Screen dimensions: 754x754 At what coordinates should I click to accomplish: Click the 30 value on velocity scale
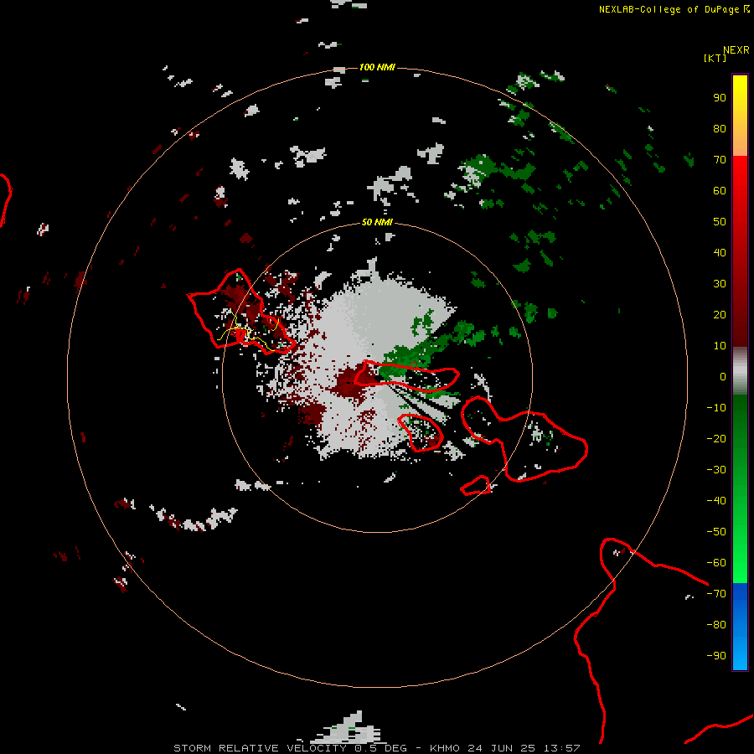[720, 284]
